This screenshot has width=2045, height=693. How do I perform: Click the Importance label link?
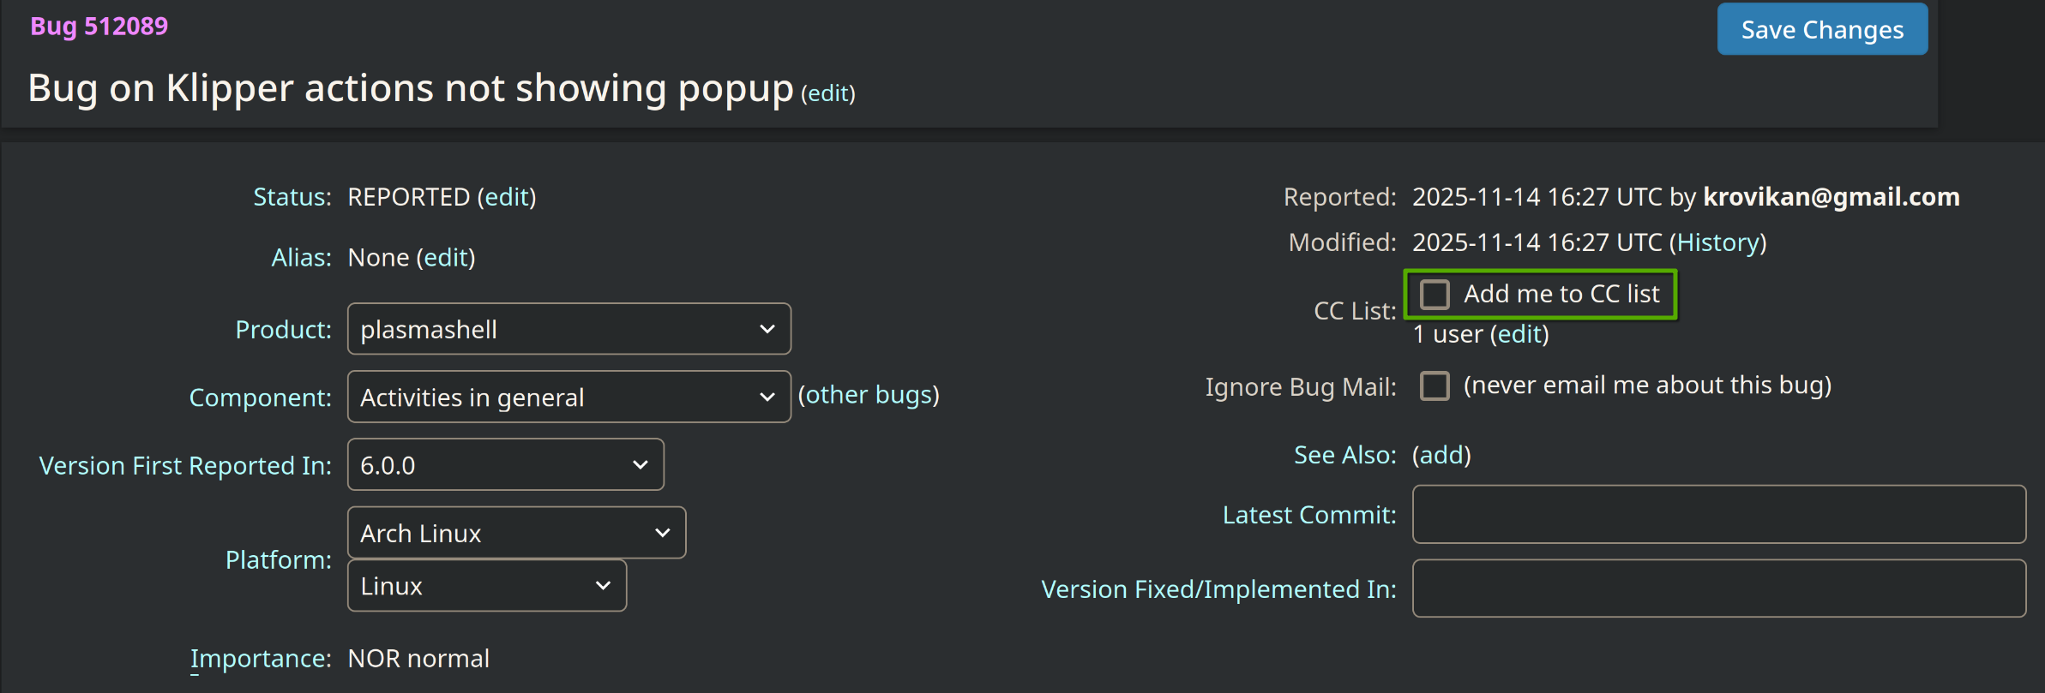pyautogui.click(x=261, y=659)
